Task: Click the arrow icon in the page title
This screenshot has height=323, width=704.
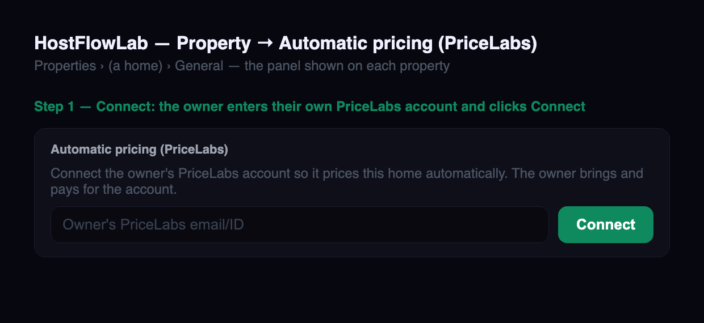Action: (265, 43)
